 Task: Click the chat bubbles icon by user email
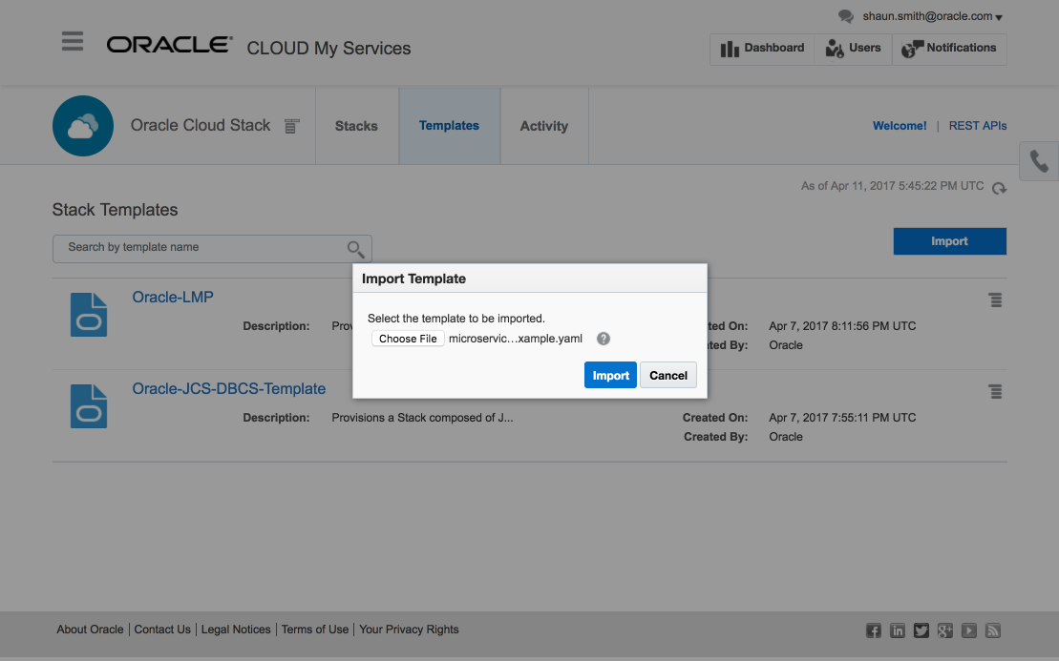846,16
